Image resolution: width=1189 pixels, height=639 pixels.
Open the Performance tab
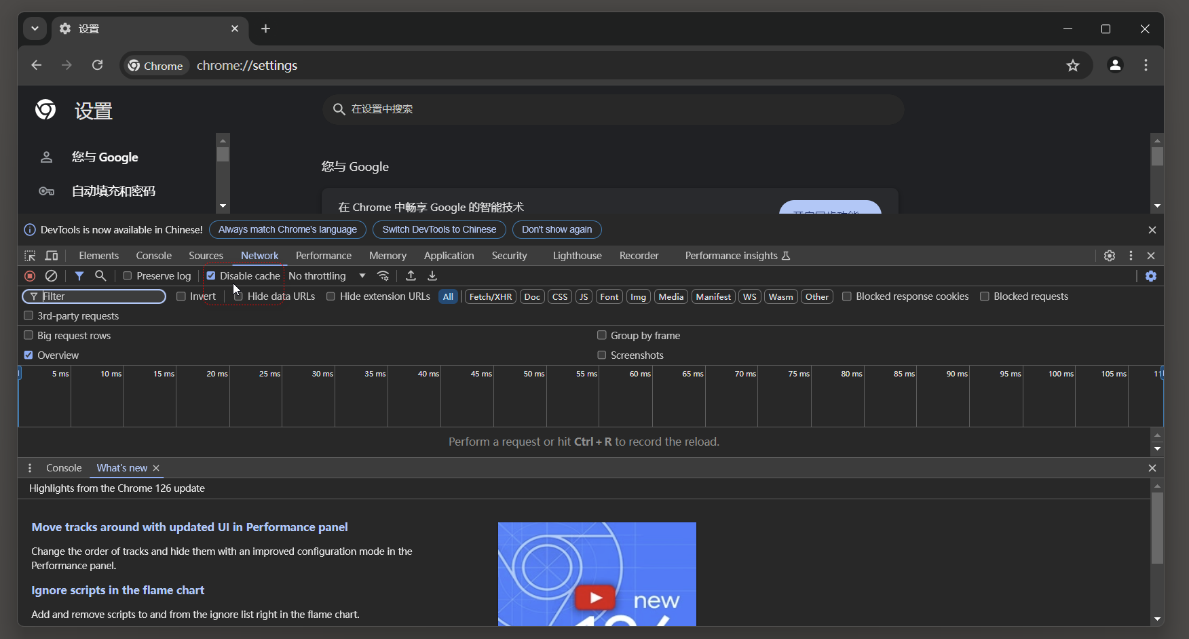(x=324, y=256)
